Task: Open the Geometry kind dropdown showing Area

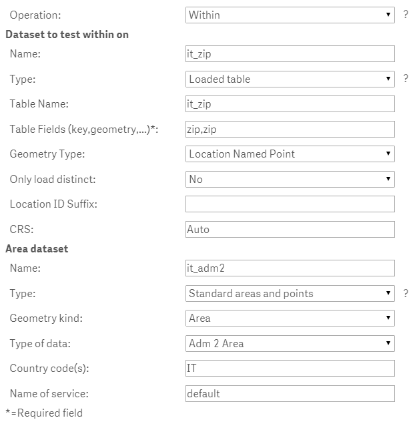Action: pyautogui.click(x=290, y=318)
